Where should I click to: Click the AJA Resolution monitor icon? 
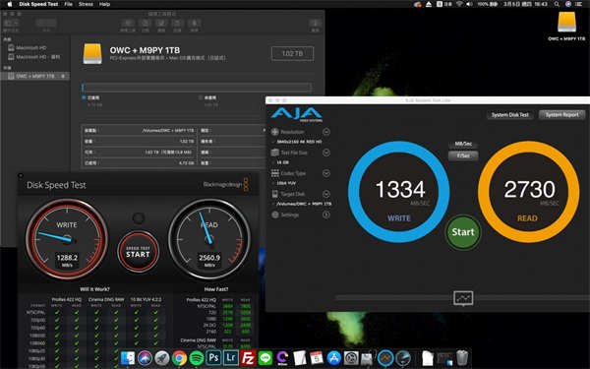click(x=275, y=132)
